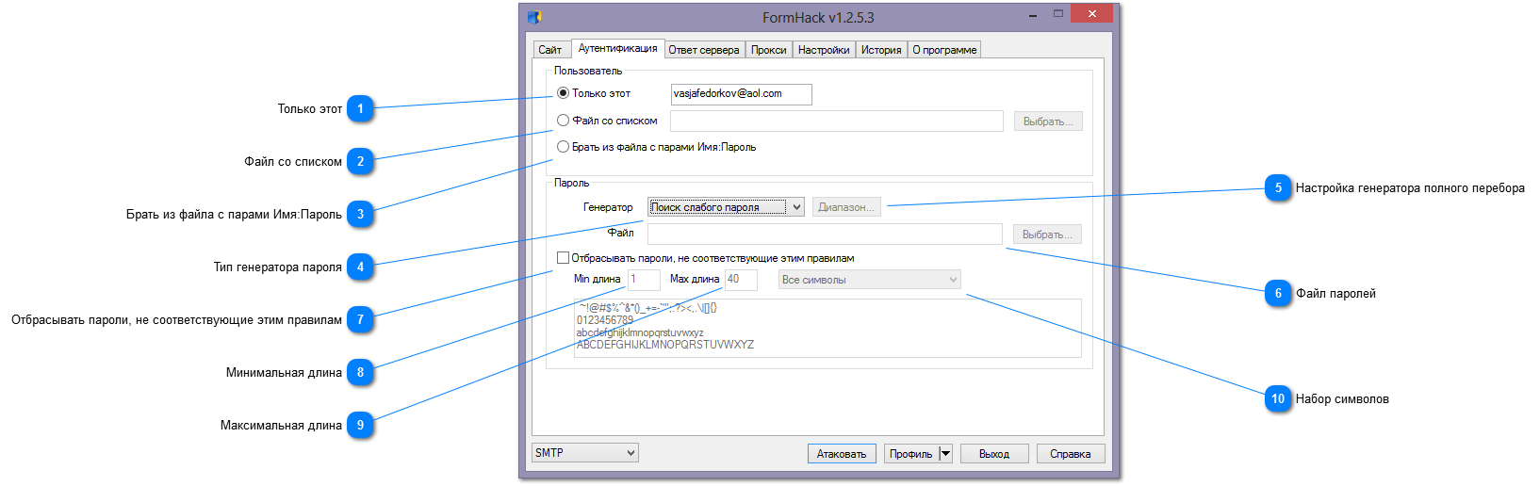Screen dimensions: 1540x486
Task: Expand the SMTP protocol dropdown
Action: (x=631, y=453)
